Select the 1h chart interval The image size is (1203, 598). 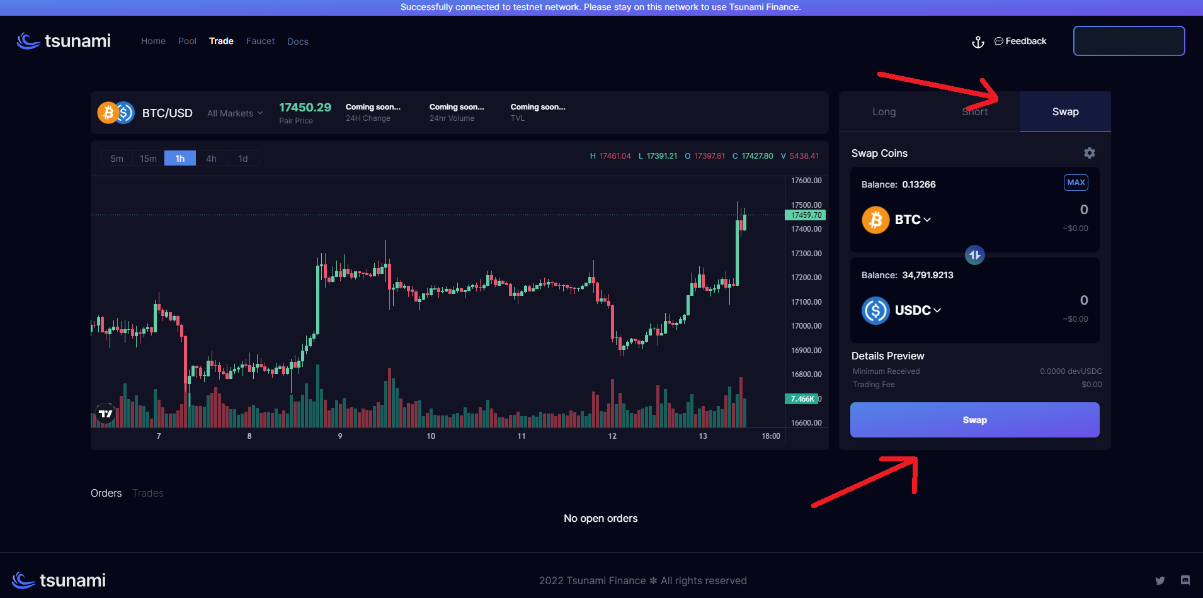pyautogui.click(x=180, y=159)
